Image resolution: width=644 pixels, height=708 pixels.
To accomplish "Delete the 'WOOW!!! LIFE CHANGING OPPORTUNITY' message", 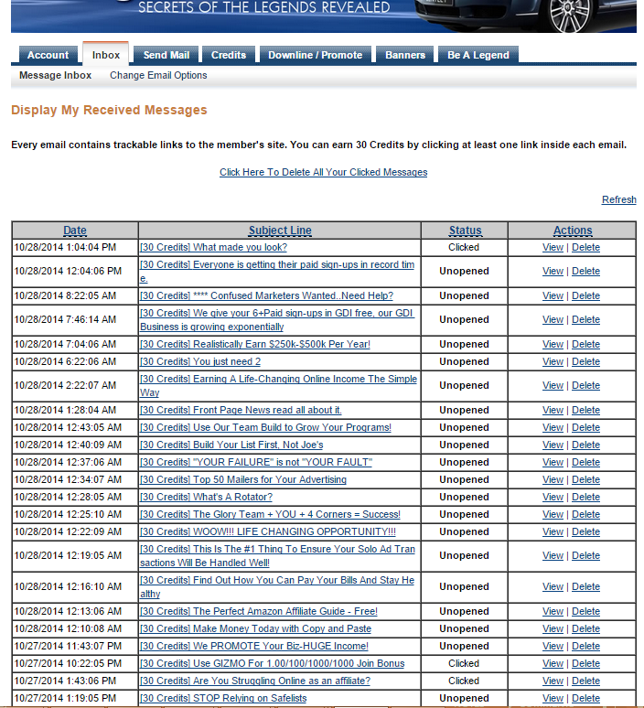I will click(585, 531).
